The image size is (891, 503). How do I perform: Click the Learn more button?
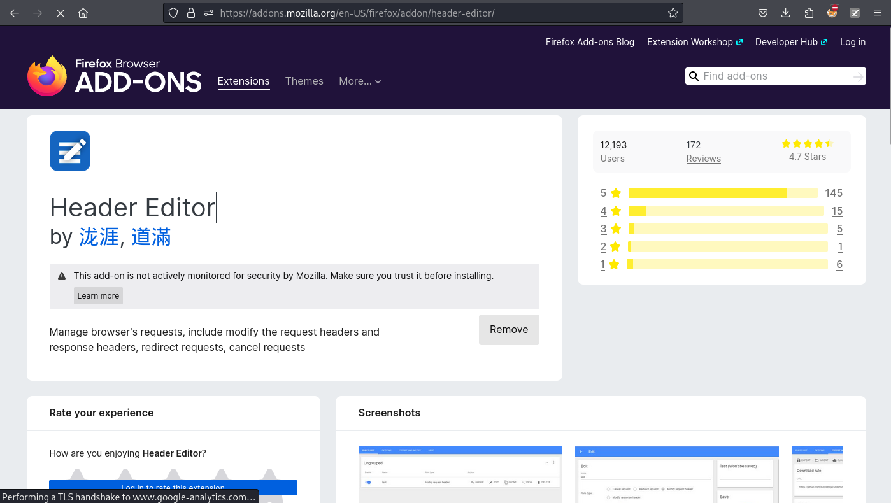pyautogui.click(x=98, y=295)
